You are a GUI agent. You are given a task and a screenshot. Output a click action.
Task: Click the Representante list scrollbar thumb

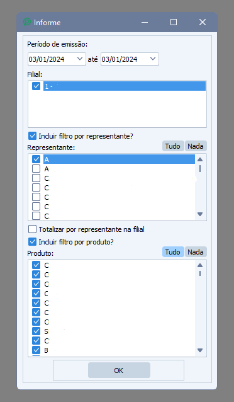tap(200, 169)
